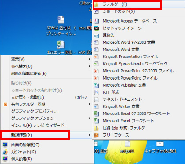Click ブリーフケース label

(116, 135)
